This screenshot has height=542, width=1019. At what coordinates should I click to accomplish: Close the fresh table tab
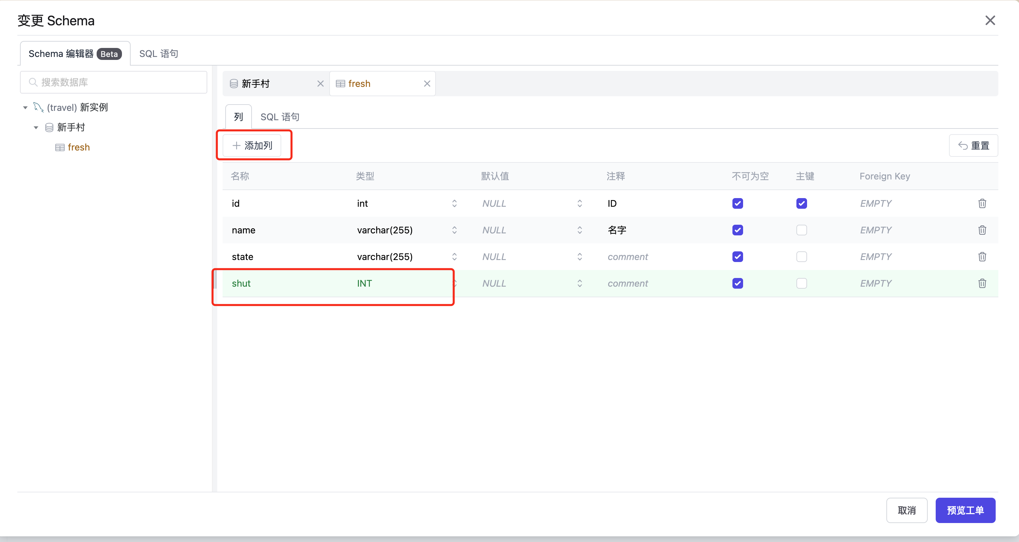coord(427,84)
